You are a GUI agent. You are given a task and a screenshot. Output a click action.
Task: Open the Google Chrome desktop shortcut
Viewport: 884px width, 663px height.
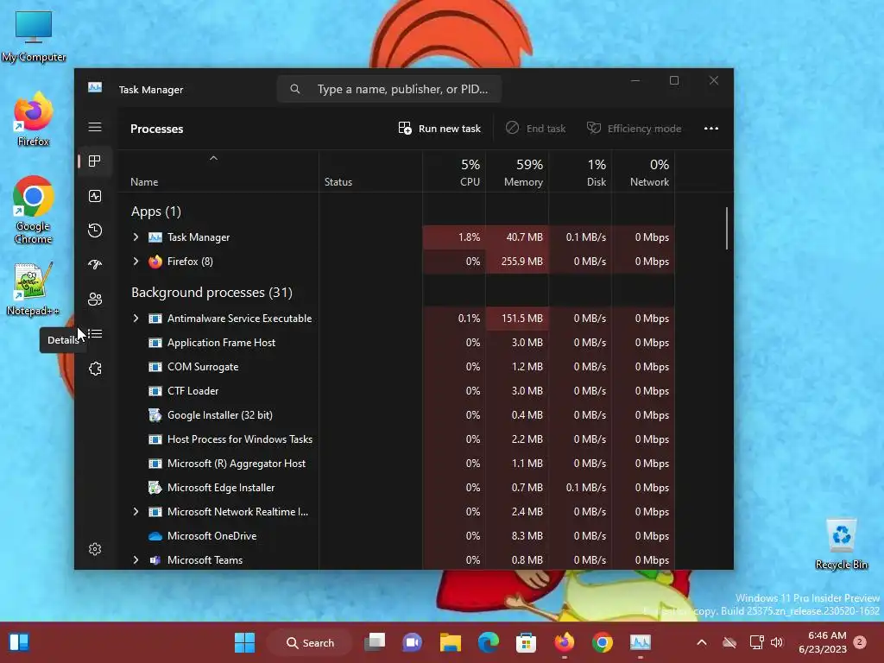click(x=33, y=210)
